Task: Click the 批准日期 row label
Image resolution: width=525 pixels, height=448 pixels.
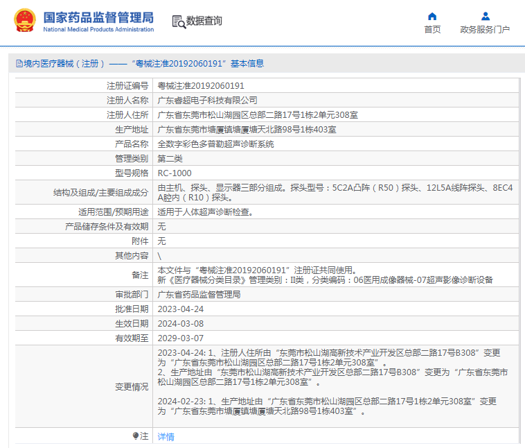Action: pos(132,309)
